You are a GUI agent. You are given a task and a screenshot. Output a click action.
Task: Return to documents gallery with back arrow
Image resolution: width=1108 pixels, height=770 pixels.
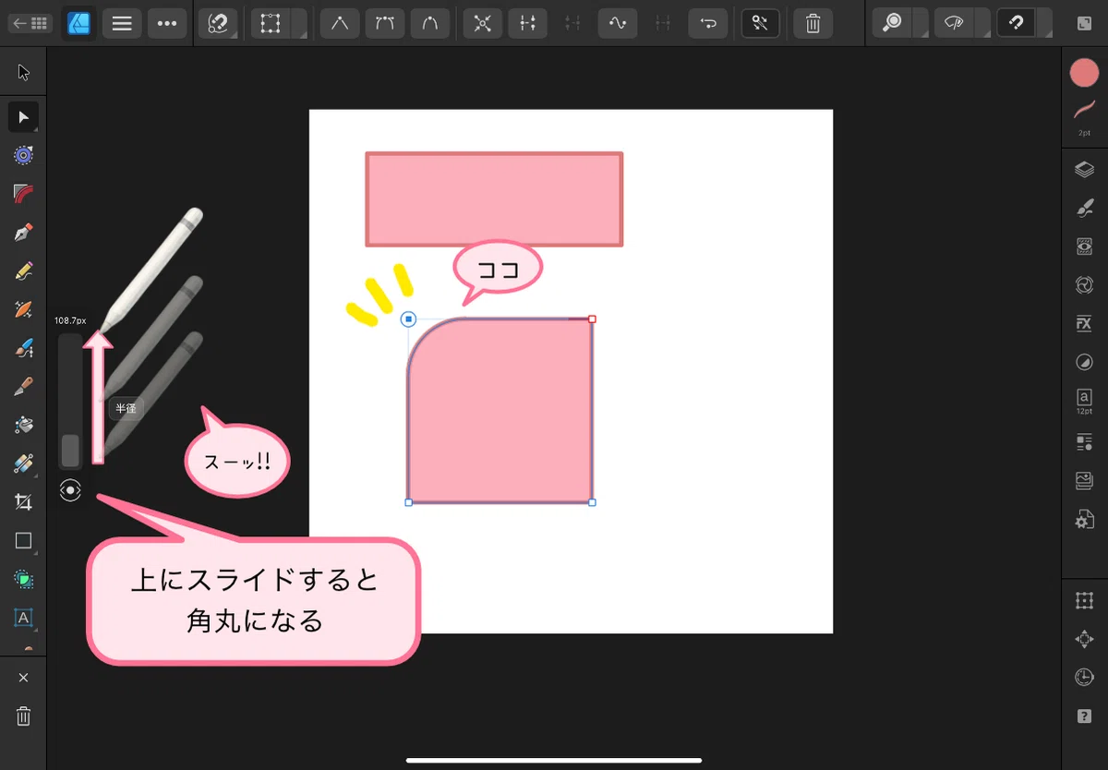tap(29, 24)
